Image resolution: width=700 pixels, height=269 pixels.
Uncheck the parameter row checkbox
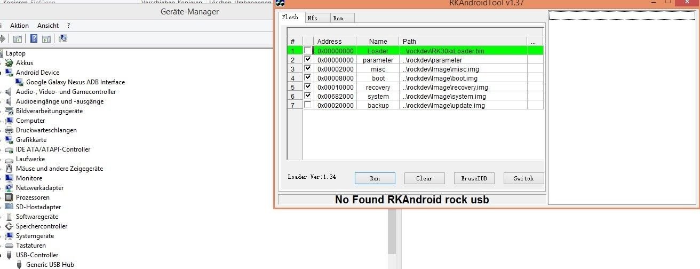[x=308, y=60]
